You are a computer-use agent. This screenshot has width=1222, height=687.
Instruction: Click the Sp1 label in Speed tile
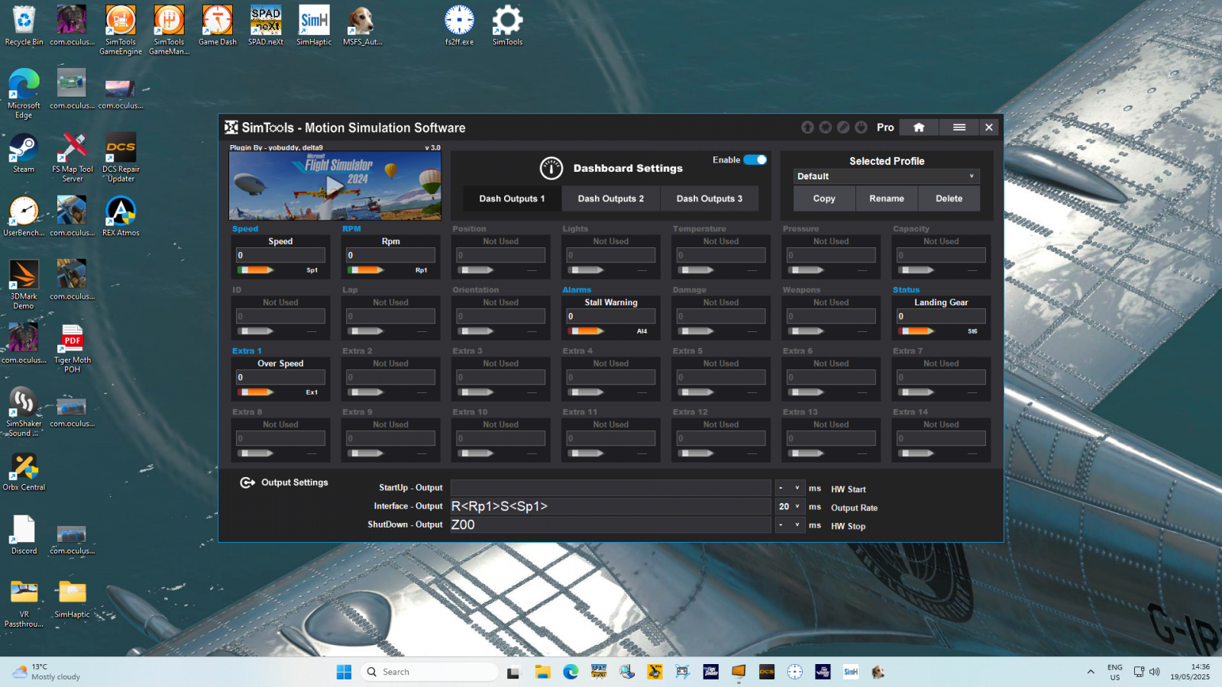(x=312, y=270)
